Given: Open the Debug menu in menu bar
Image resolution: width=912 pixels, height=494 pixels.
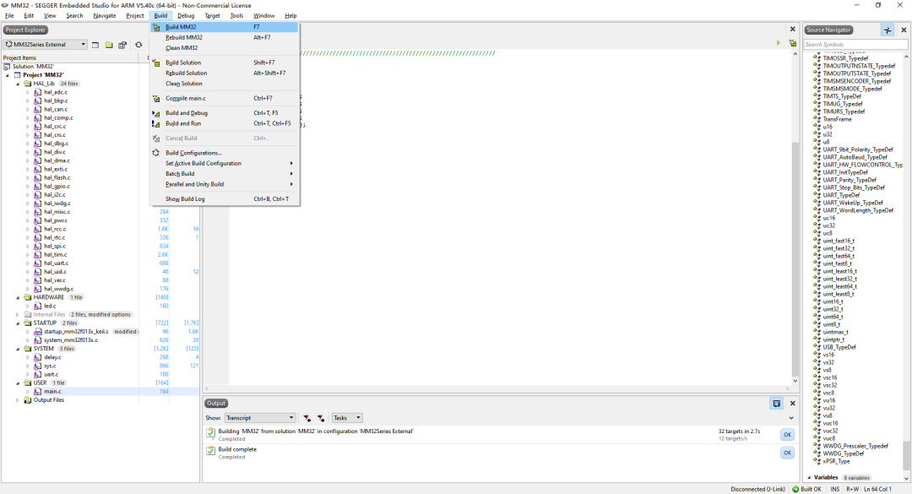Looking at the screenshot, I should 186,16.
